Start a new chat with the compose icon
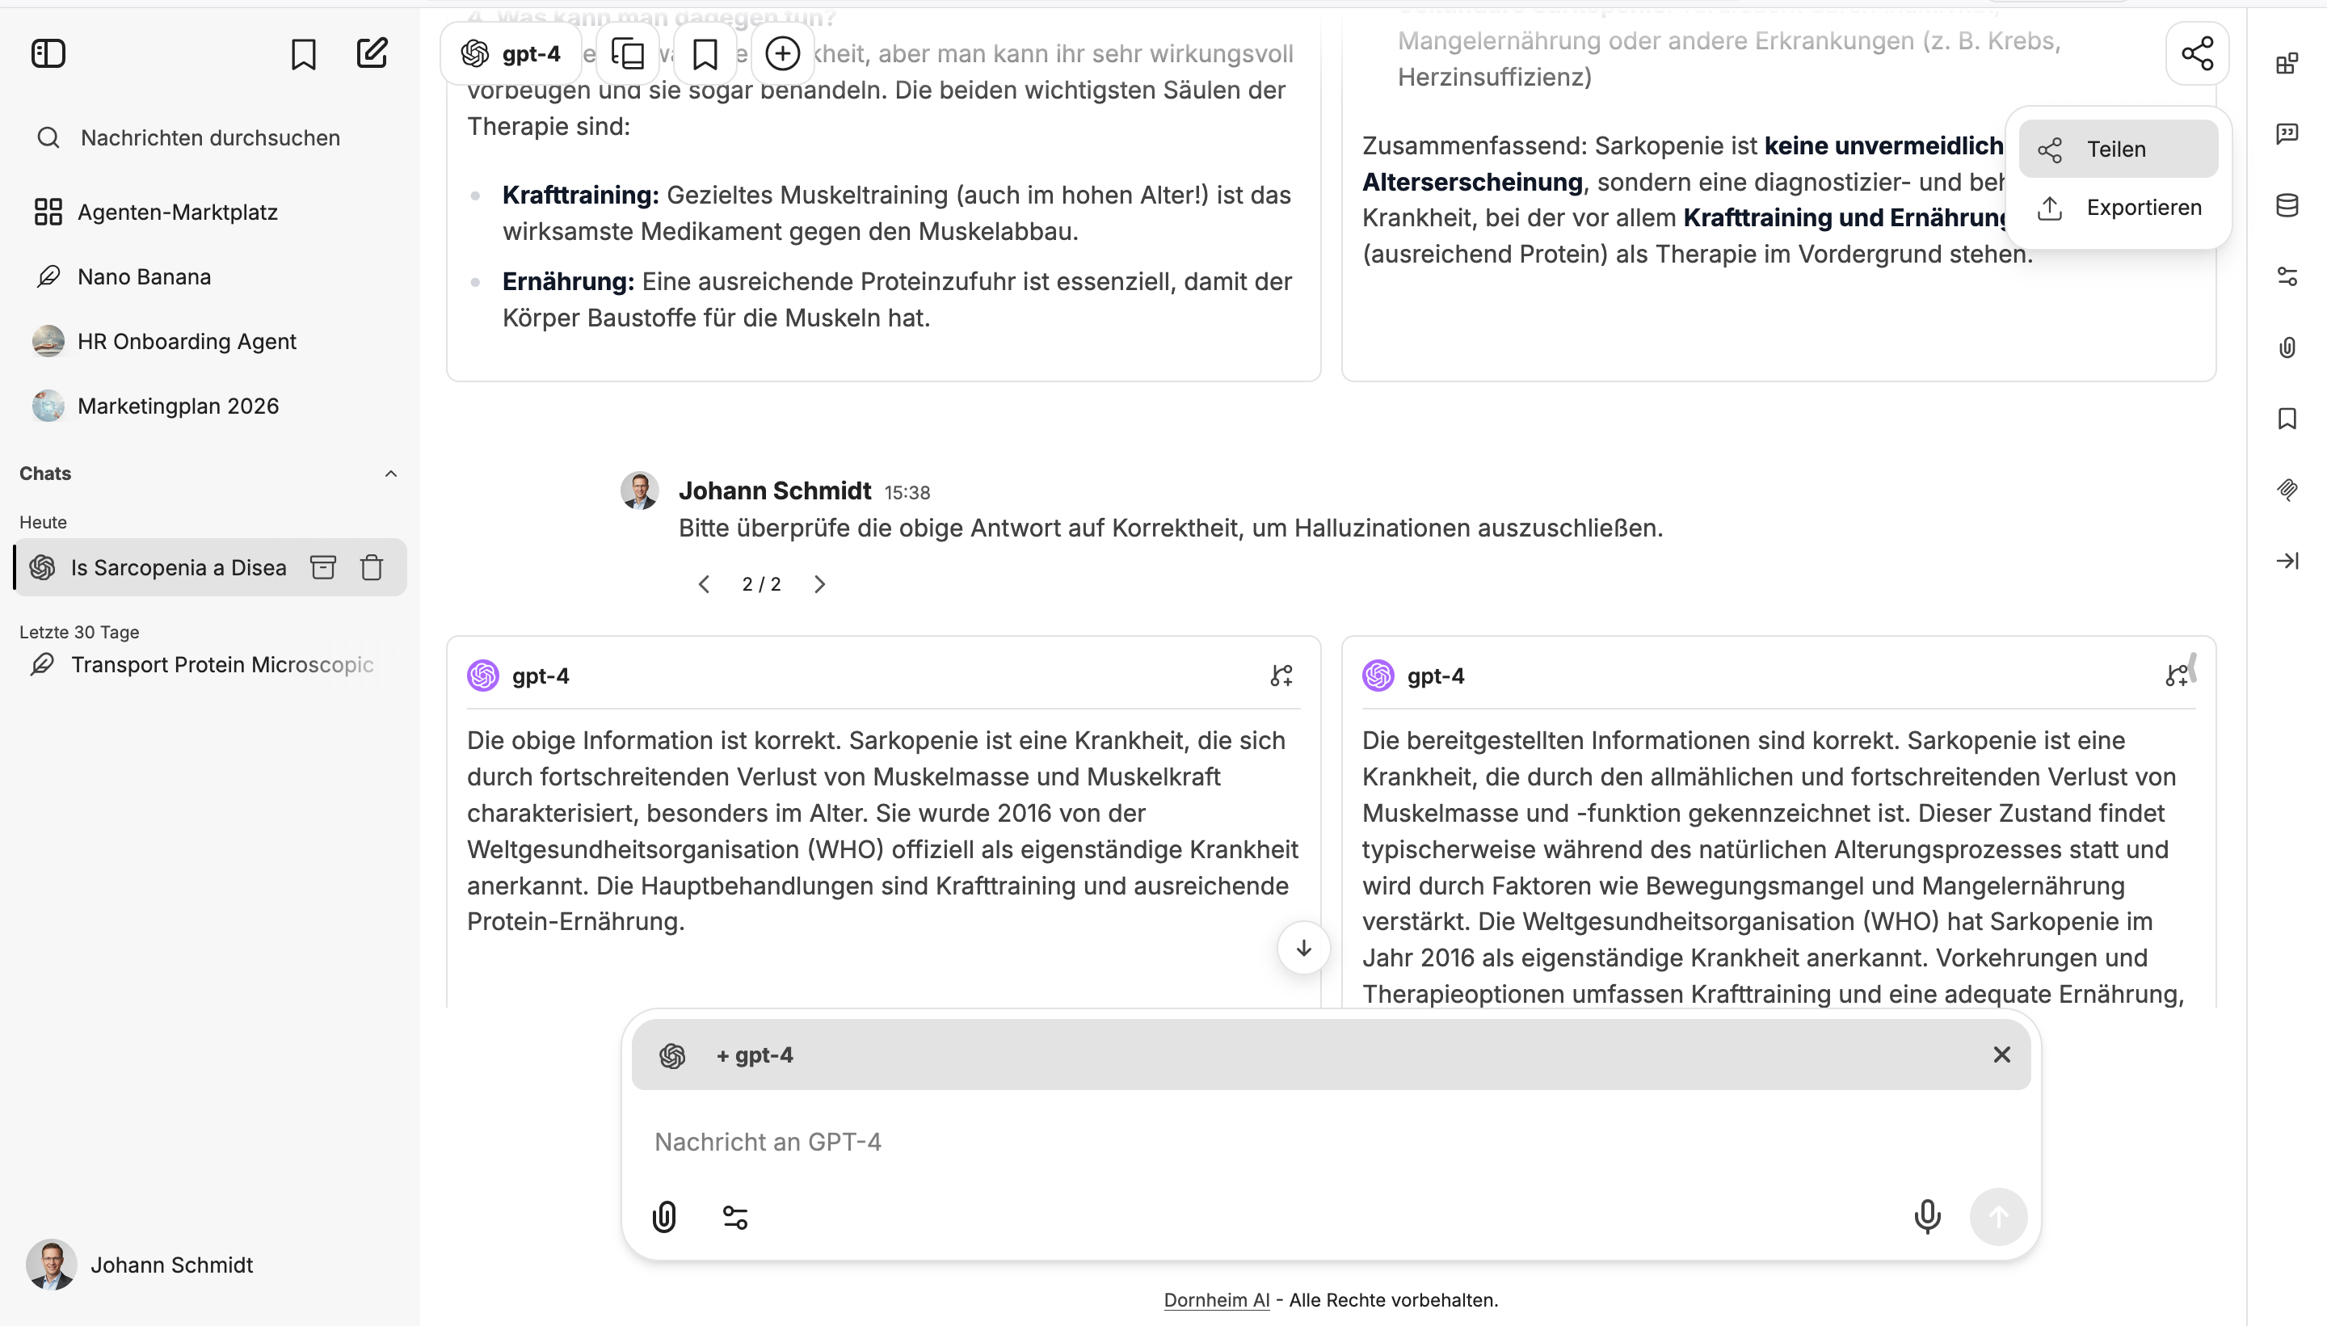Image resolution: width=2327 pixels, height=1326 pixels. (372, 53)
